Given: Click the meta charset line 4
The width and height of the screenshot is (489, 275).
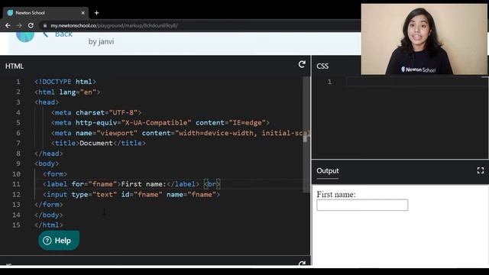Looking at the screenshot, I should coord(96,112).
